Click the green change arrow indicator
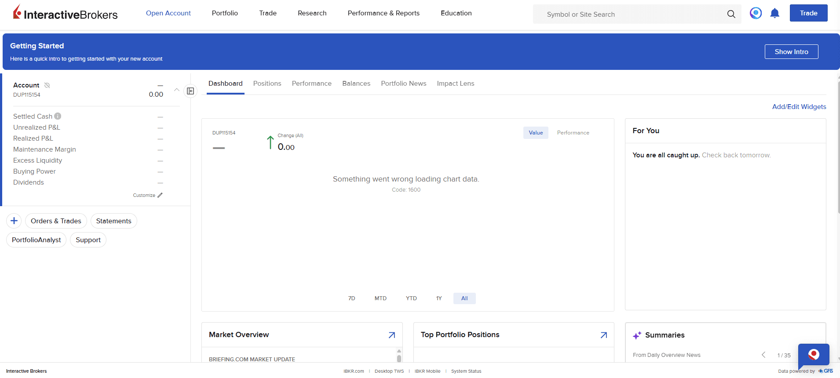Screen dimensions: 840x378 (270, 142)
